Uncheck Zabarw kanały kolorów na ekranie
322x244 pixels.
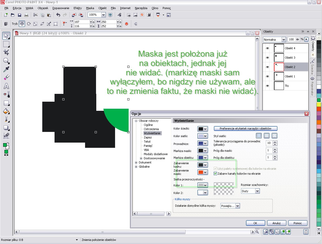[216, 173]
